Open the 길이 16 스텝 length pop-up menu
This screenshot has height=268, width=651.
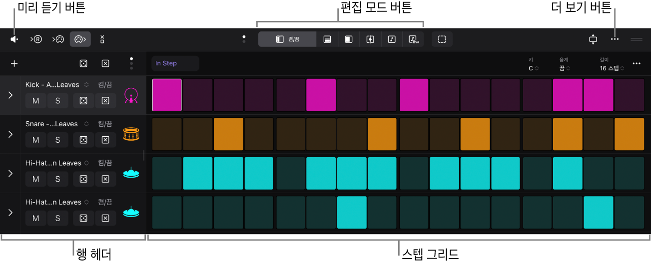[612, 68]
